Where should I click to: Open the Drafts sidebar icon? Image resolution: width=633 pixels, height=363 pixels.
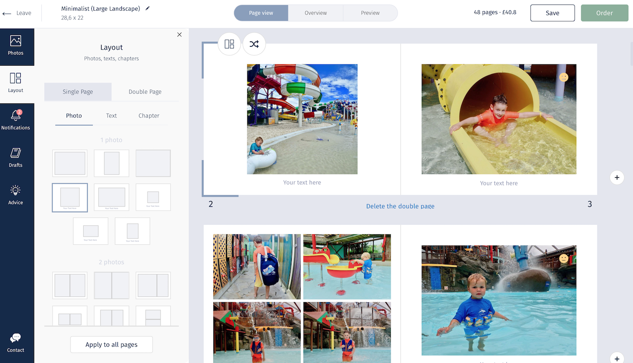(16, 153)
